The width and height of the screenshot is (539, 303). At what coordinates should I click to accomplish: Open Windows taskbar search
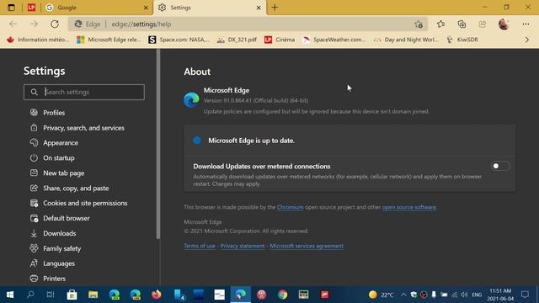(x=30, y=295)
